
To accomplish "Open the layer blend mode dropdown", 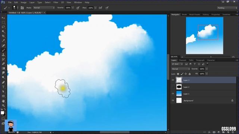I will tap(181, 69).
